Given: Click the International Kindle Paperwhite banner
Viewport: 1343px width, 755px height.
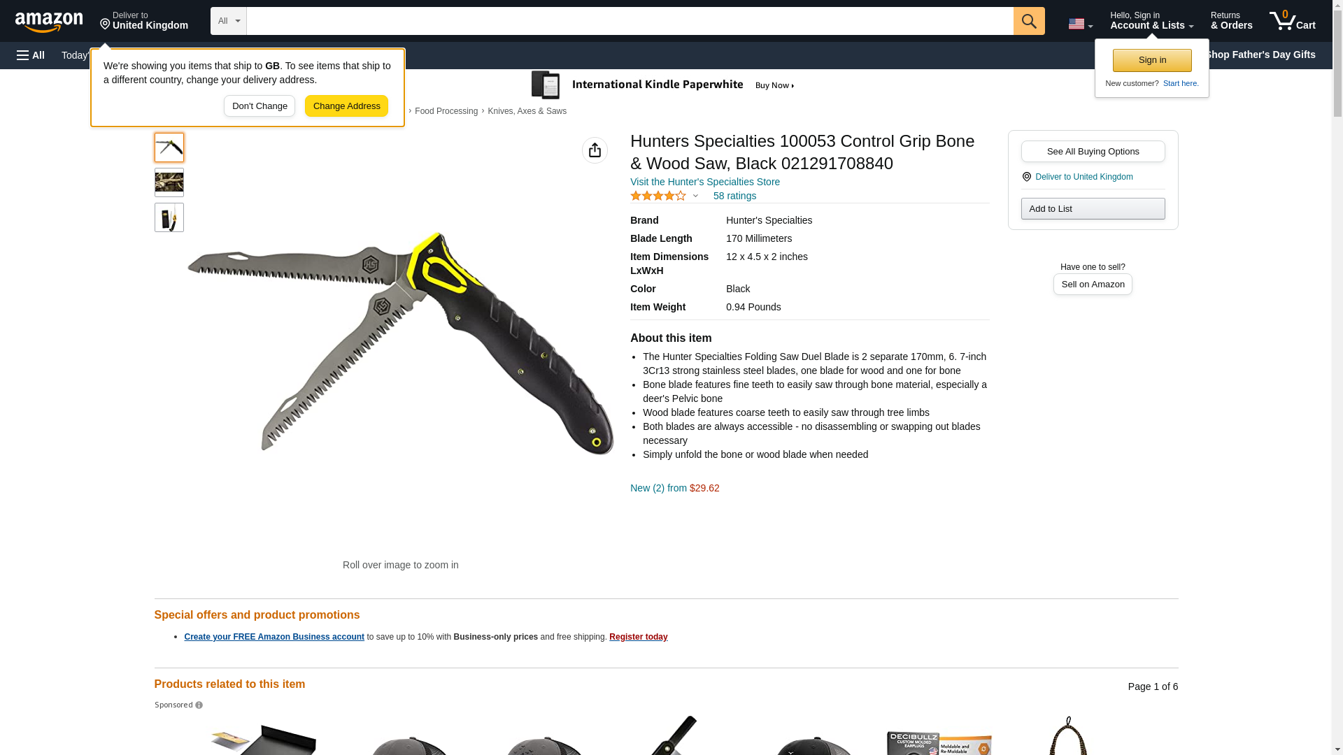Looking at the screenshot, I should (x=663, y=85).
